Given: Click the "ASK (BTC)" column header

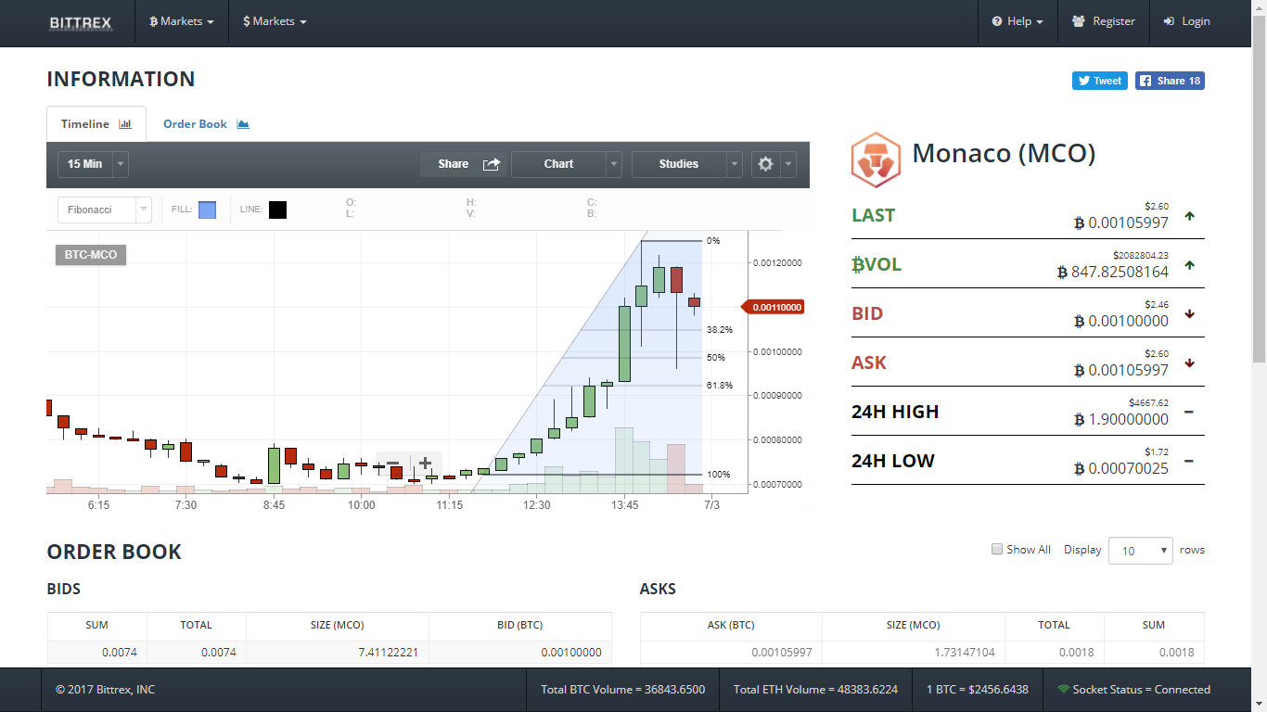Looking at the screenshot, I should [x=731, y=625].
